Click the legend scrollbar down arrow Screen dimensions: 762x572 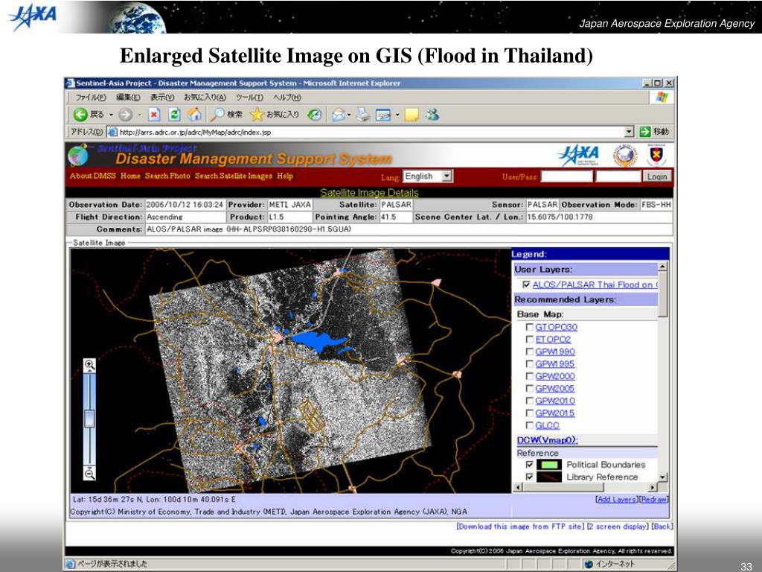pos(662,477)
